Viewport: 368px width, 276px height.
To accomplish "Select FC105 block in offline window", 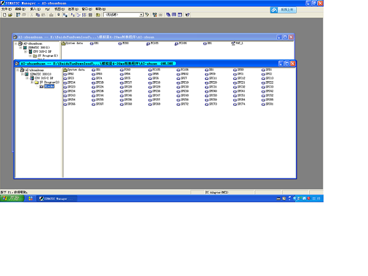I will point(152,43).
